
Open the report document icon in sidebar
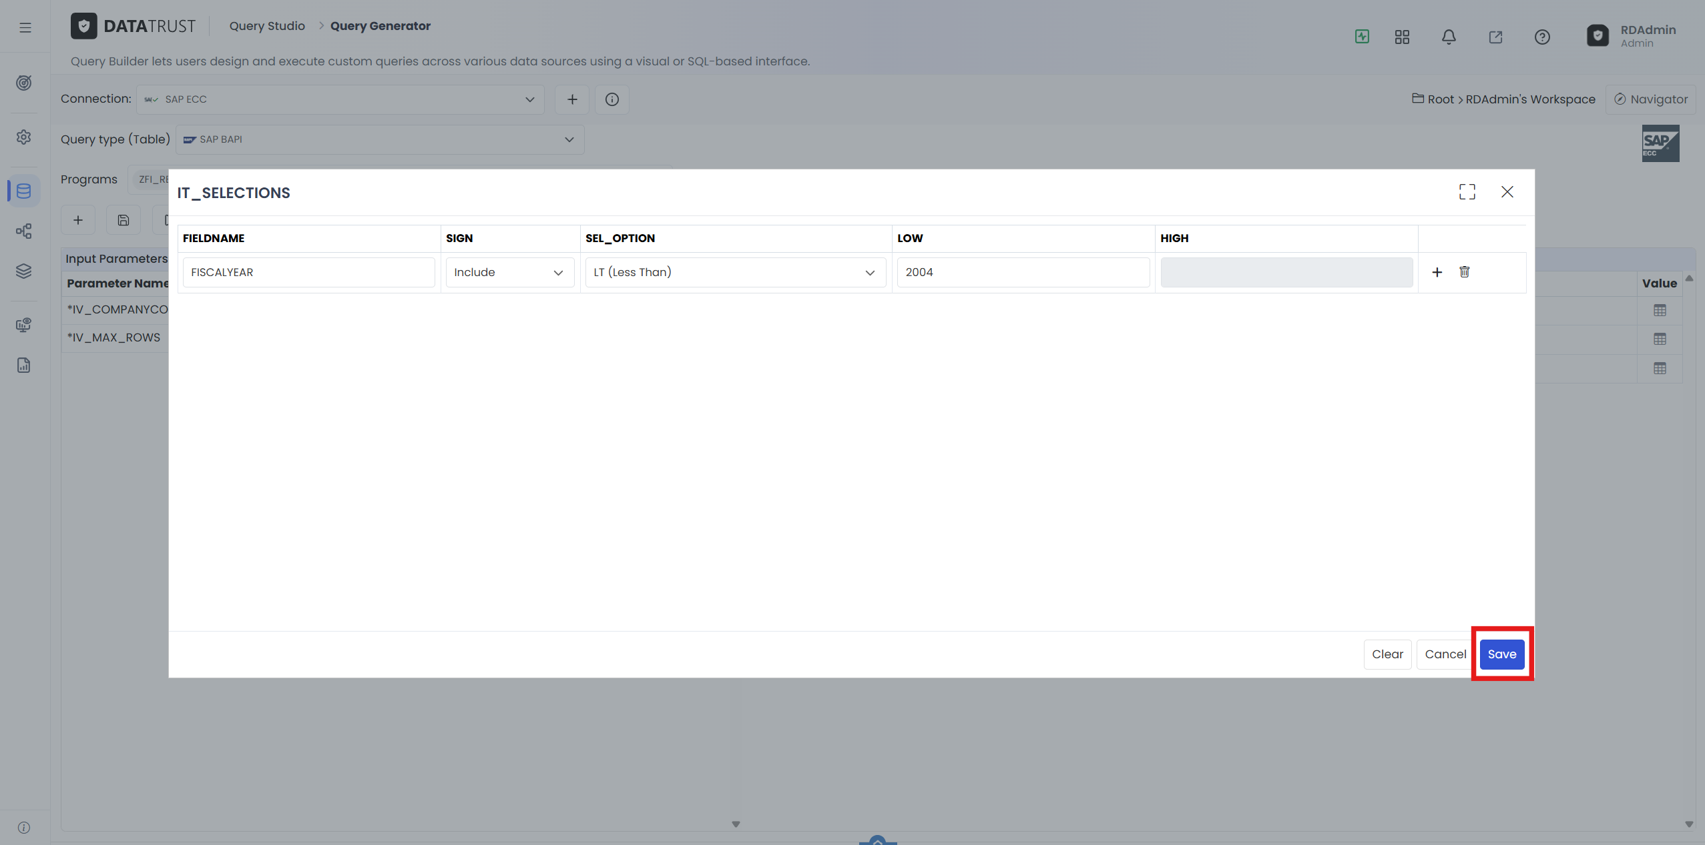(x=24, y=365)
